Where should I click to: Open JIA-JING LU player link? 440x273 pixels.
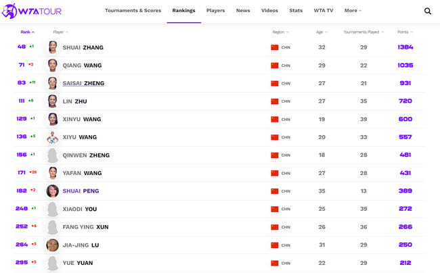pyautogui.click(x=81, y=245)
